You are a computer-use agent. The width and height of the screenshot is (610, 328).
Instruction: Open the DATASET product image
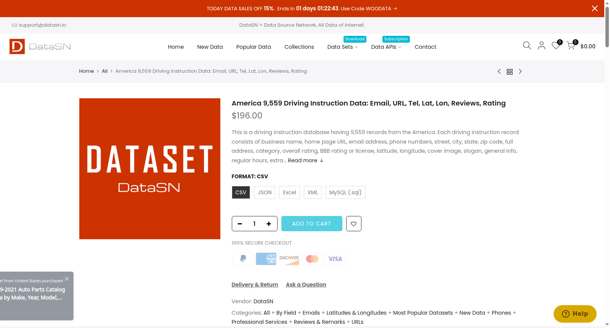pyautogui.click(x=150, y=169)
